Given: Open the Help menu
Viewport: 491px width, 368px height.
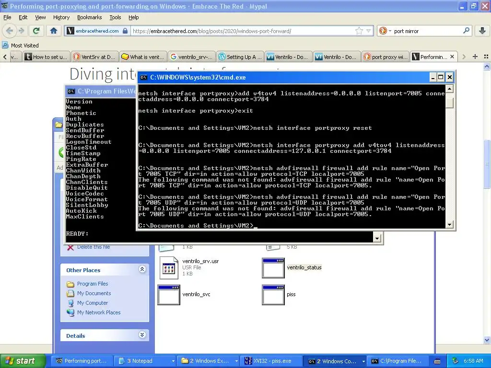Looking at the screenshot, I should point(133,17).
